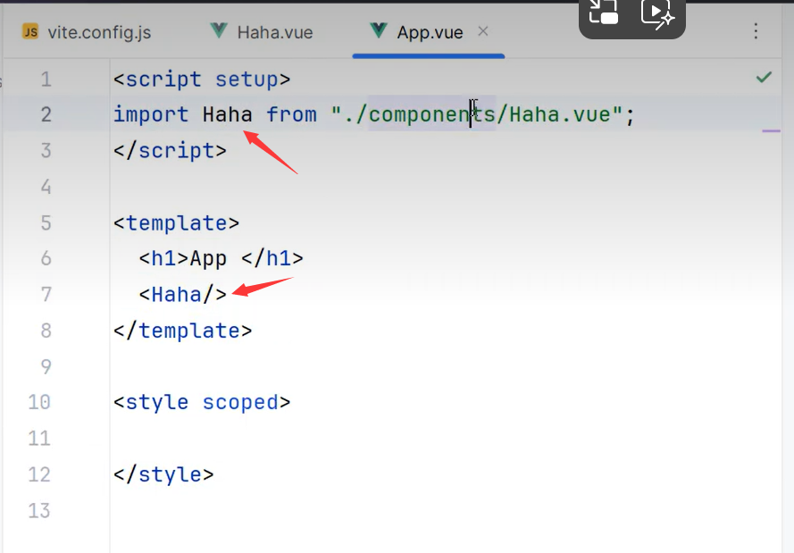Click line number 1 in the gutter
The width and height of the screenshot is (794, 553).
pos(46,80)
